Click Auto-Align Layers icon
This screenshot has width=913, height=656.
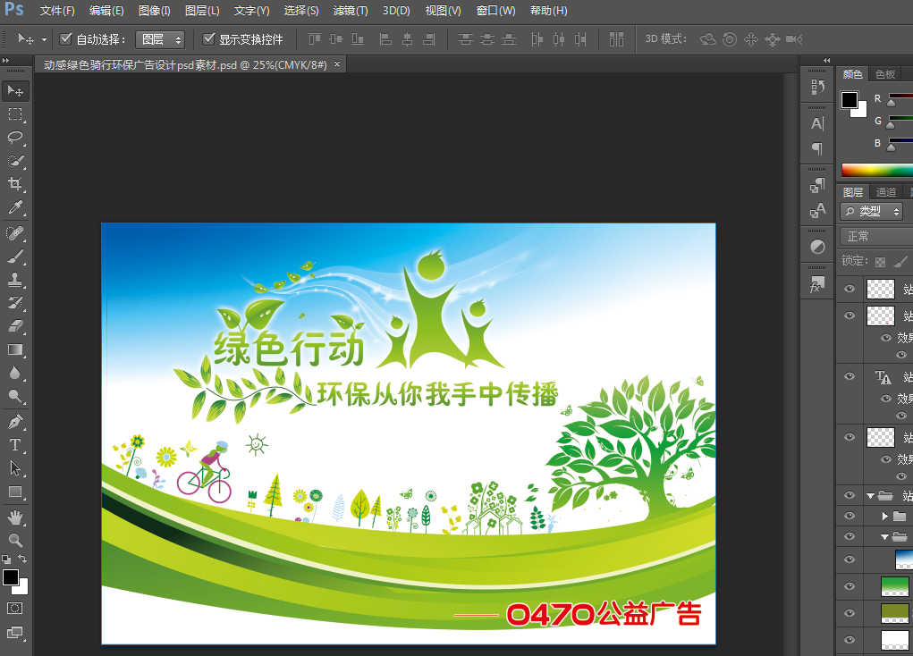point(617,39)
